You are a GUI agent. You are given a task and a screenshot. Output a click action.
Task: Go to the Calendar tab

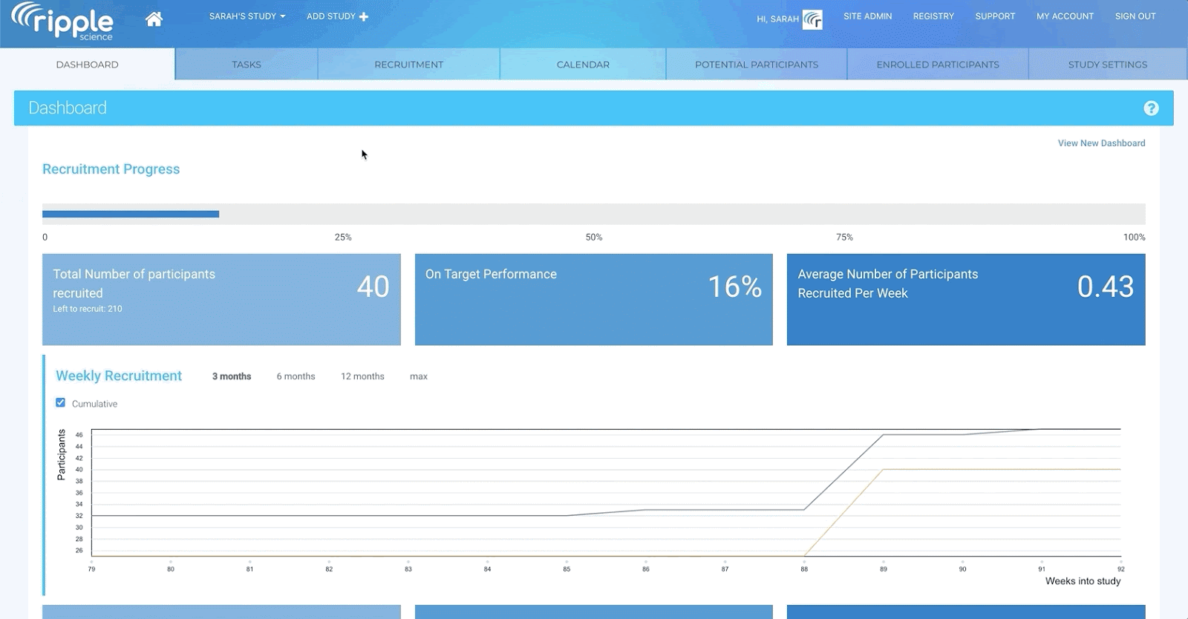(583, 65)
